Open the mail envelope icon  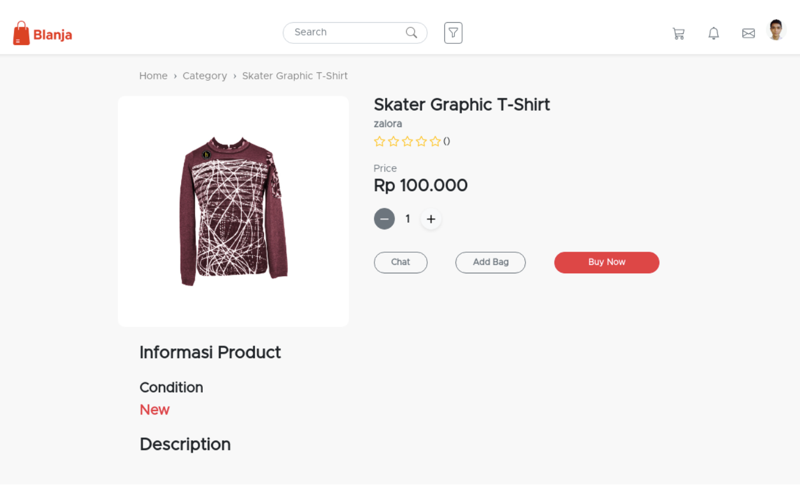pos(748,33)
